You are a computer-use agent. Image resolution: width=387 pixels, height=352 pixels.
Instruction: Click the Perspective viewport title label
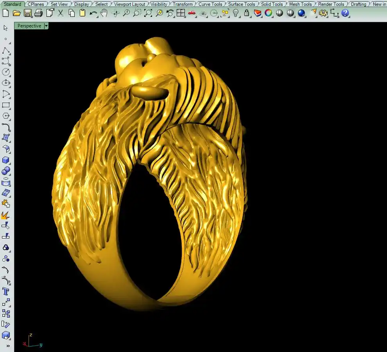click(29, 26)
